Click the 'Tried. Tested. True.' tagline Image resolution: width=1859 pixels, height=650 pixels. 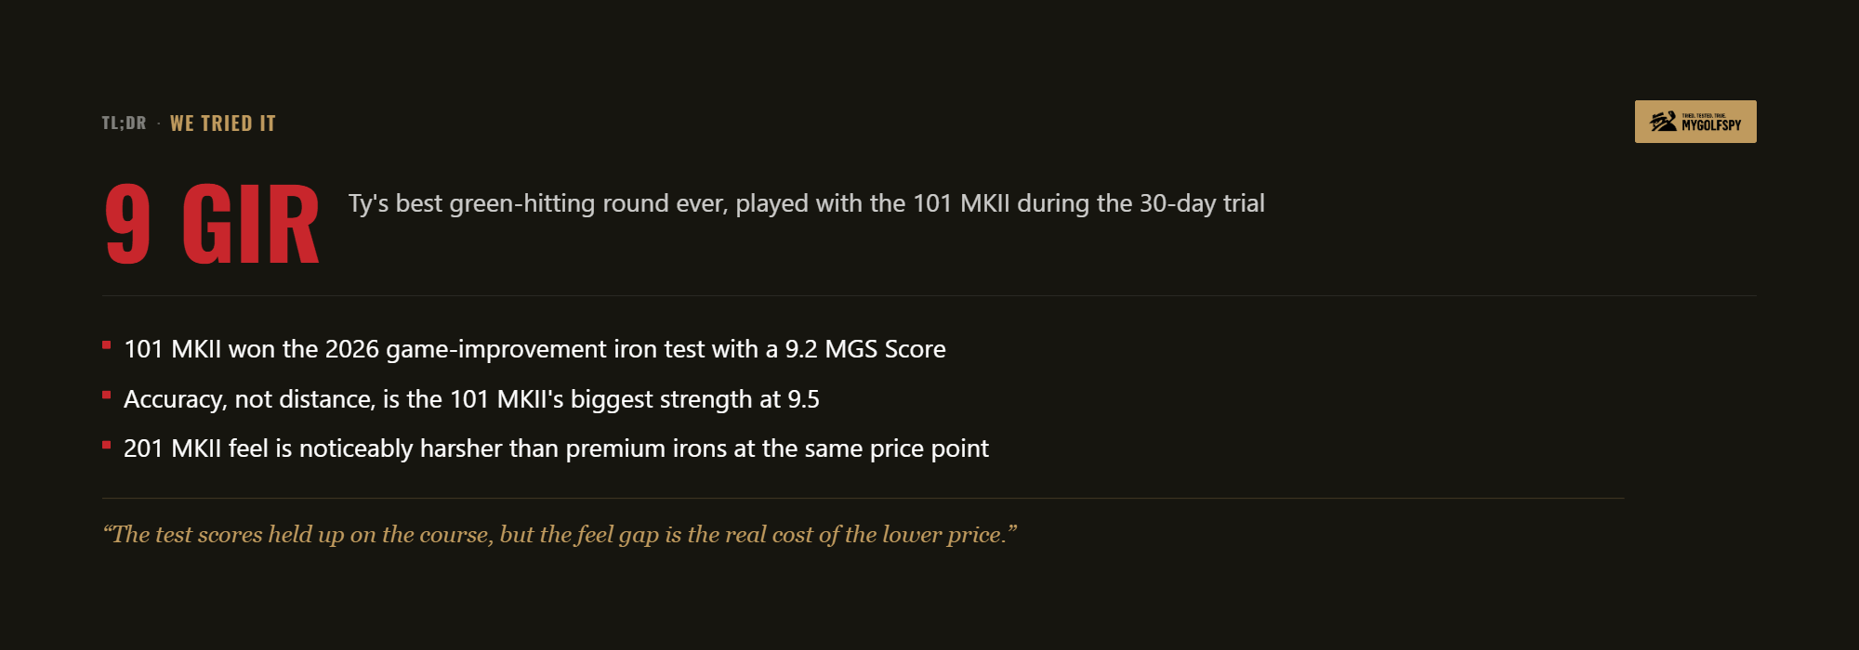click(1704, 116)
